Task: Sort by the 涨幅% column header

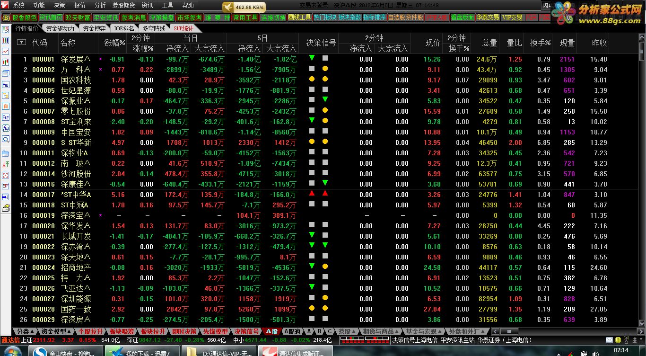Action: [x=114, y=43]
